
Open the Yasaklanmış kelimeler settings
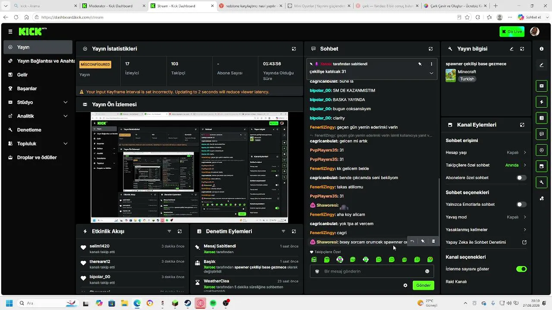pos(486,230)
